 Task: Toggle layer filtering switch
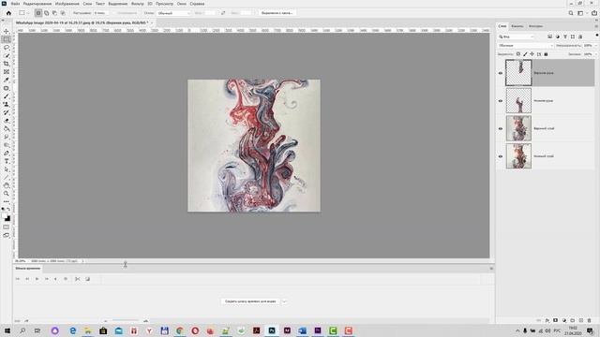pyautogui.click(x=596, y=36)
